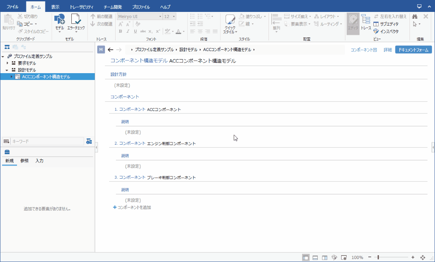Open the 表示 ribbon tab

55,7
